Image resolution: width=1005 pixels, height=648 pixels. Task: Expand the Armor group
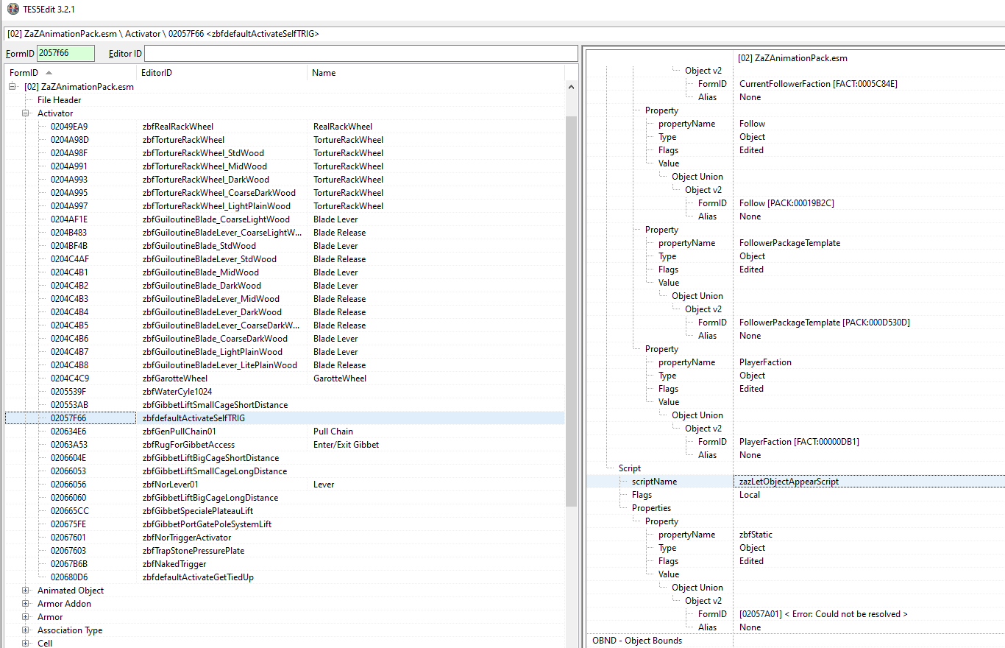pyautogui.click(x=26, y=617)
